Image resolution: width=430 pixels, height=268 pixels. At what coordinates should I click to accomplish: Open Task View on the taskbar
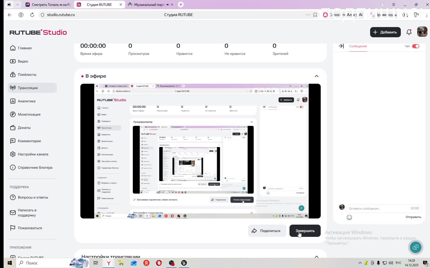[x=96, y=263]
